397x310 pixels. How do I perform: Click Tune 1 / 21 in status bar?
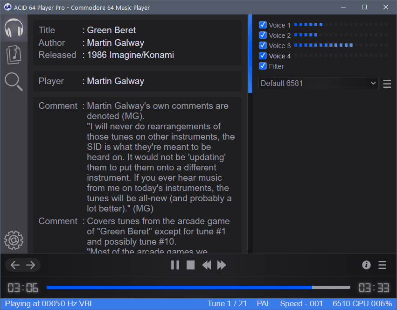point(227,303)
